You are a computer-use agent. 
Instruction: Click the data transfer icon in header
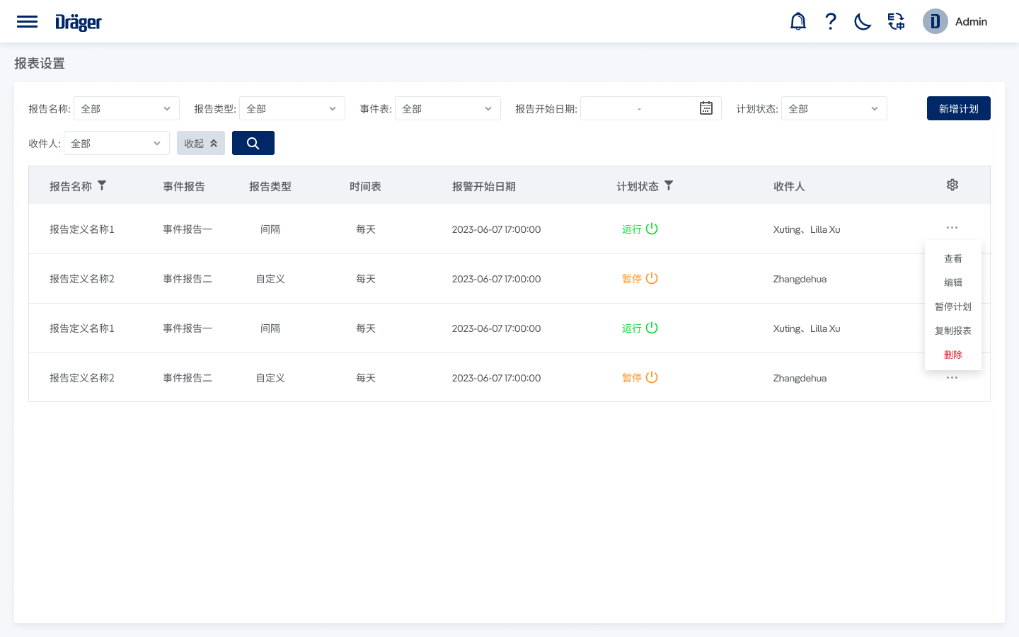[896, 21]
